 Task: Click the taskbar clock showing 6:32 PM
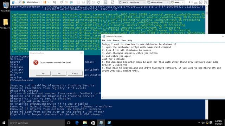(x=219, y=123)
